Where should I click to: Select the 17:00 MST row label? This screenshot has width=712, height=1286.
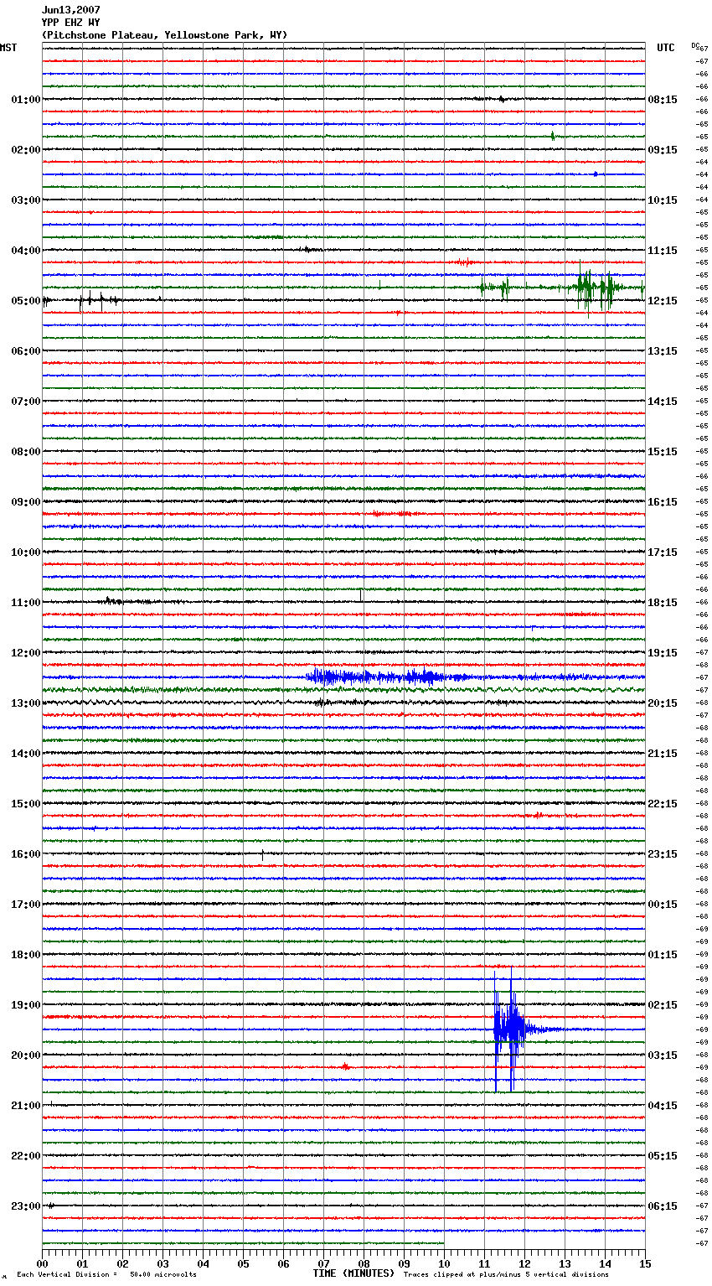coord(26,905)
